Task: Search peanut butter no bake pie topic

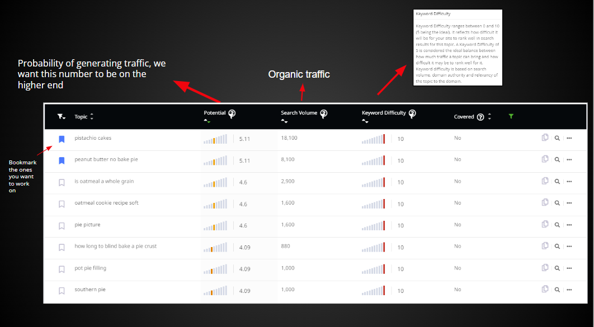Action: [x=557, y=160]
